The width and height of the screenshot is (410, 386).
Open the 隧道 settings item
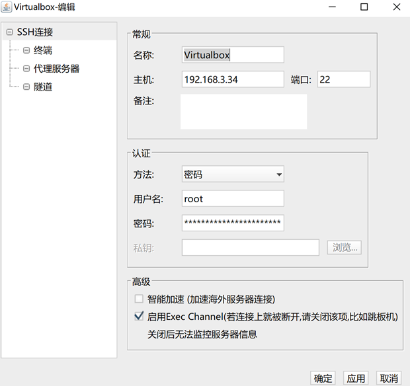click(x=42, y=87)
